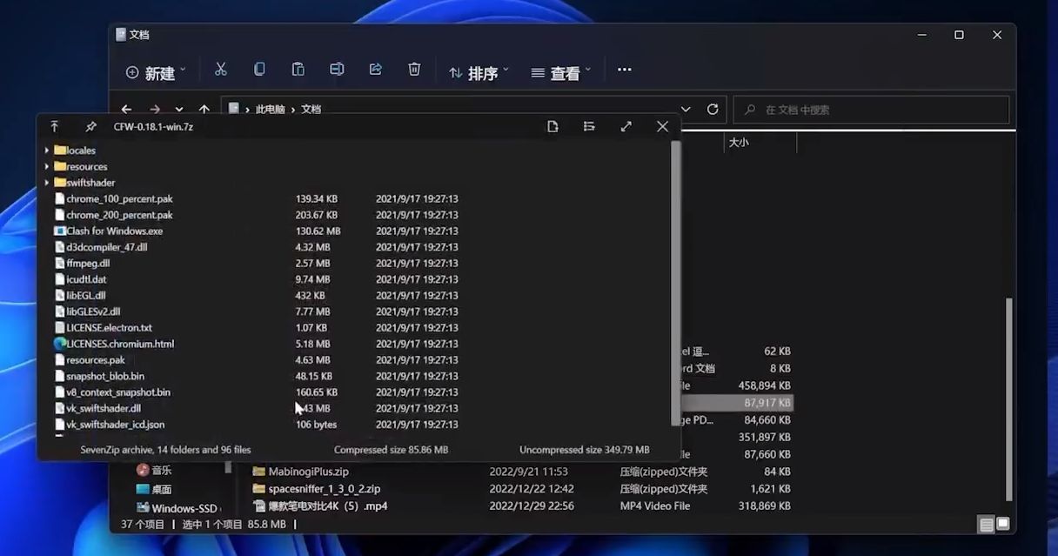Click the highlighted 87,917 KB file row
This screenshot has width=1058, height=556.
pyautogui.click(x=738, y=403)
